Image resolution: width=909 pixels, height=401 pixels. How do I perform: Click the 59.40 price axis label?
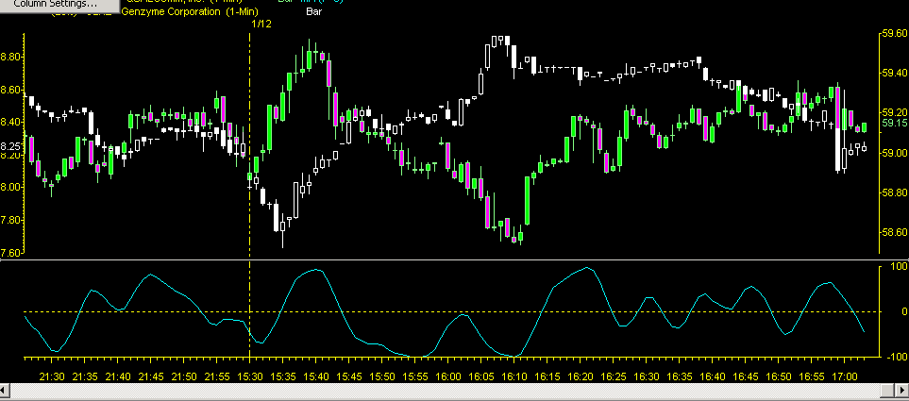tap(893, 73)
